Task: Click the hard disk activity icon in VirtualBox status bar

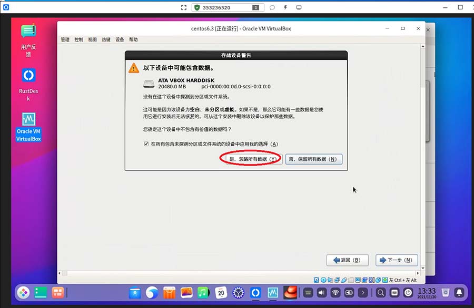Action: click(316, 280)
